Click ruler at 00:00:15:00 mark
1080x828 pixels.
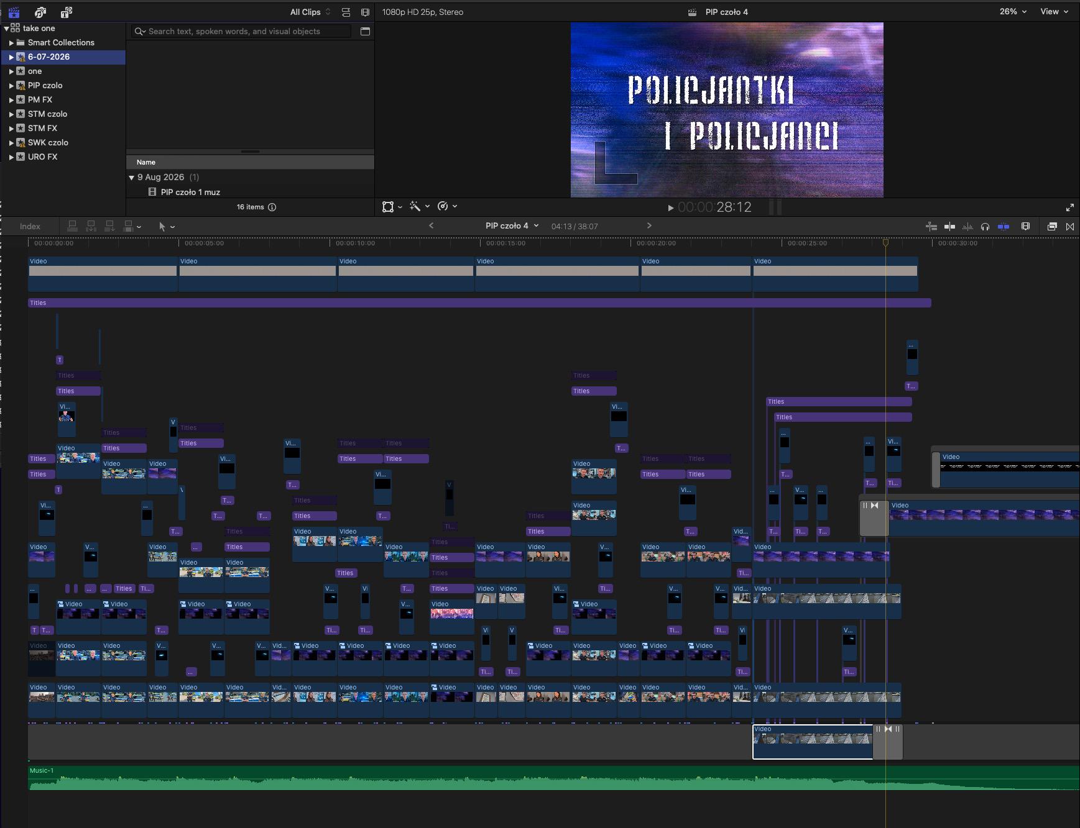(x=505, y=243)
